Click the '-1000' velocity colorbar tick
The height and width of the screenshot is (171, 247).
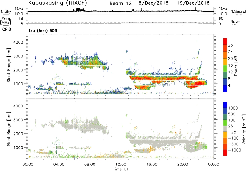(235, 150)
